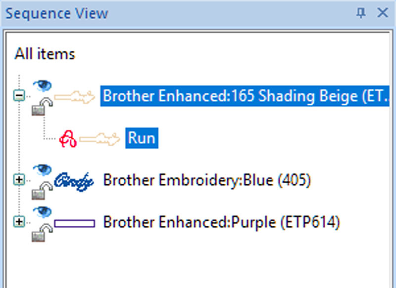
Task: Expand the Brother Embroidery Blue group
Action: click(x=19, y=180)
